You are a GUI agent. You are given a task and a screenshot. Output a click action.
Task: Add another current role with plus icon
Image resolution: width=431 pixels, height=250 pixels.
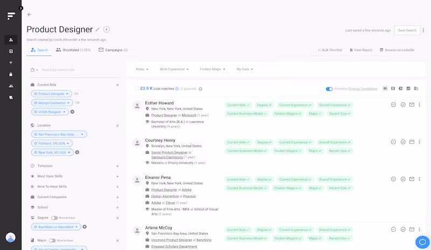(72, 112)
